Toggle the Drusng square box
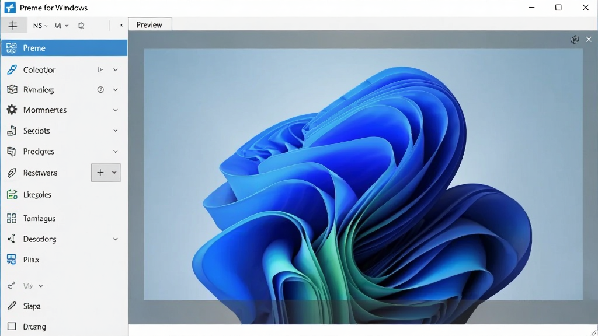 coord(12,327)
